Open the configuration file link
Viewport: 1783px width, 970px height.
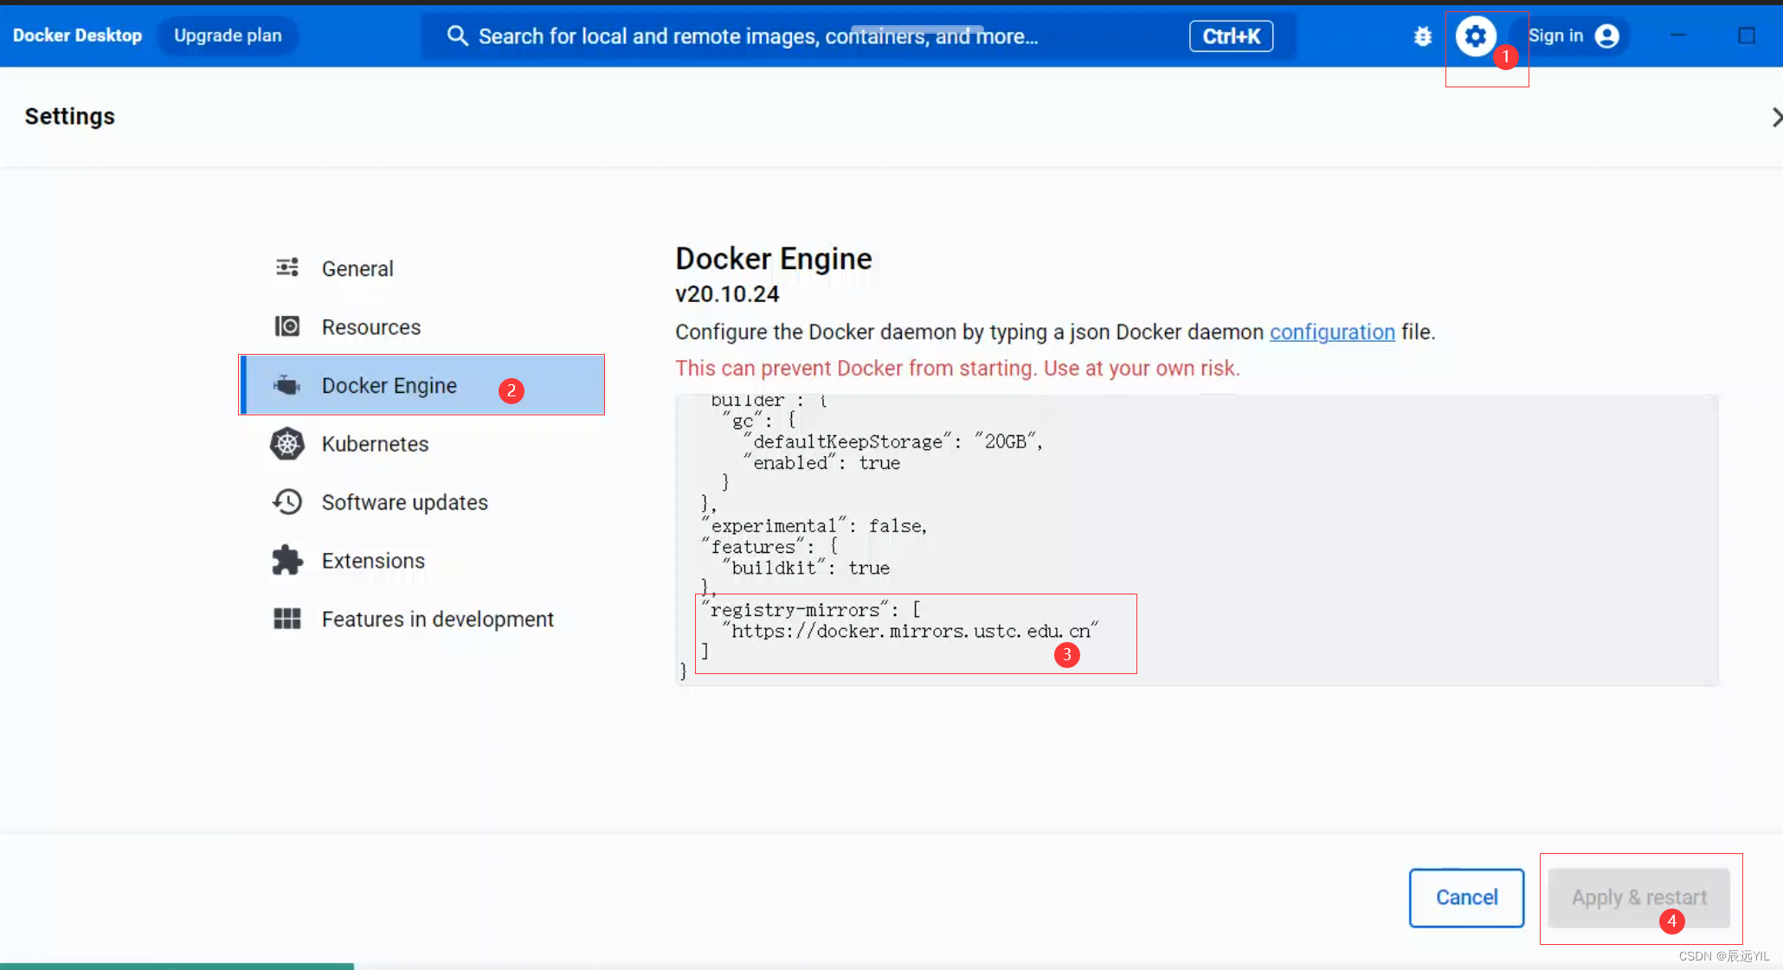tap(1331, 331)
